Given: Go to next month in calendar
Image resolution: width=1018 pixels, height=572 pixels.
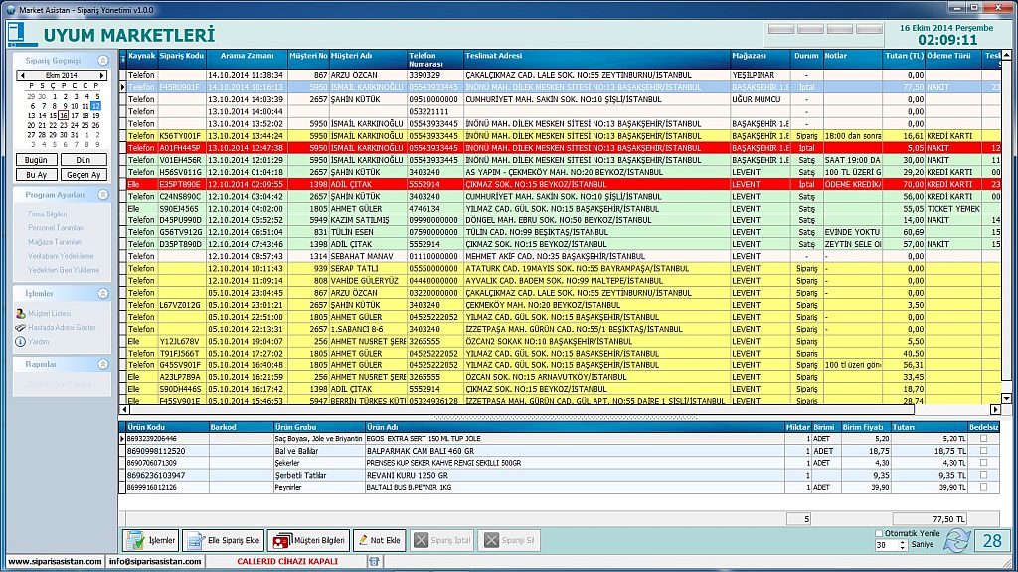Looking at the screenshot, I should pos(101,75).
